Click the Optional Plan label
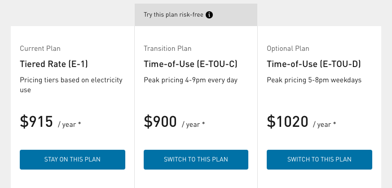The height and width of the screenshot is (188, 392). (x=288, y=49)
